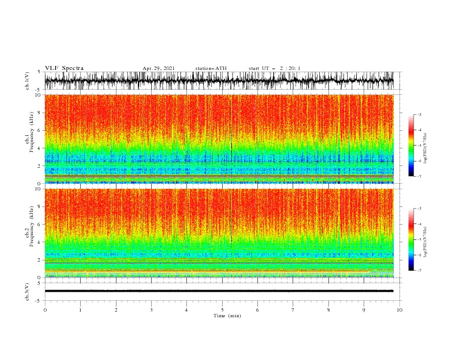Click the ch.1 voltage waveform trace
450x348 pixels.
[219, 81]
